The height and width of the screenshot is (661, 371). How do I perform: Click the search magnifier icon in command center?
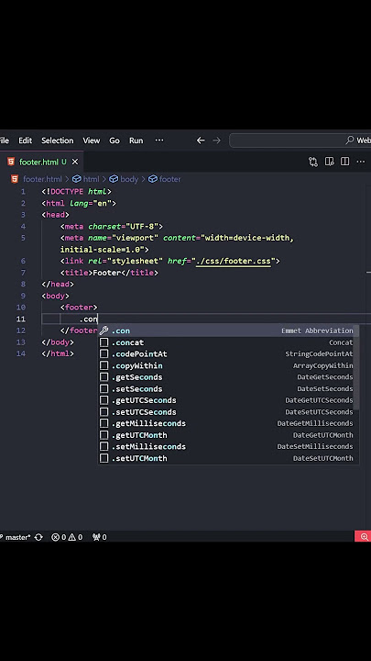click(x=350, y=140)
